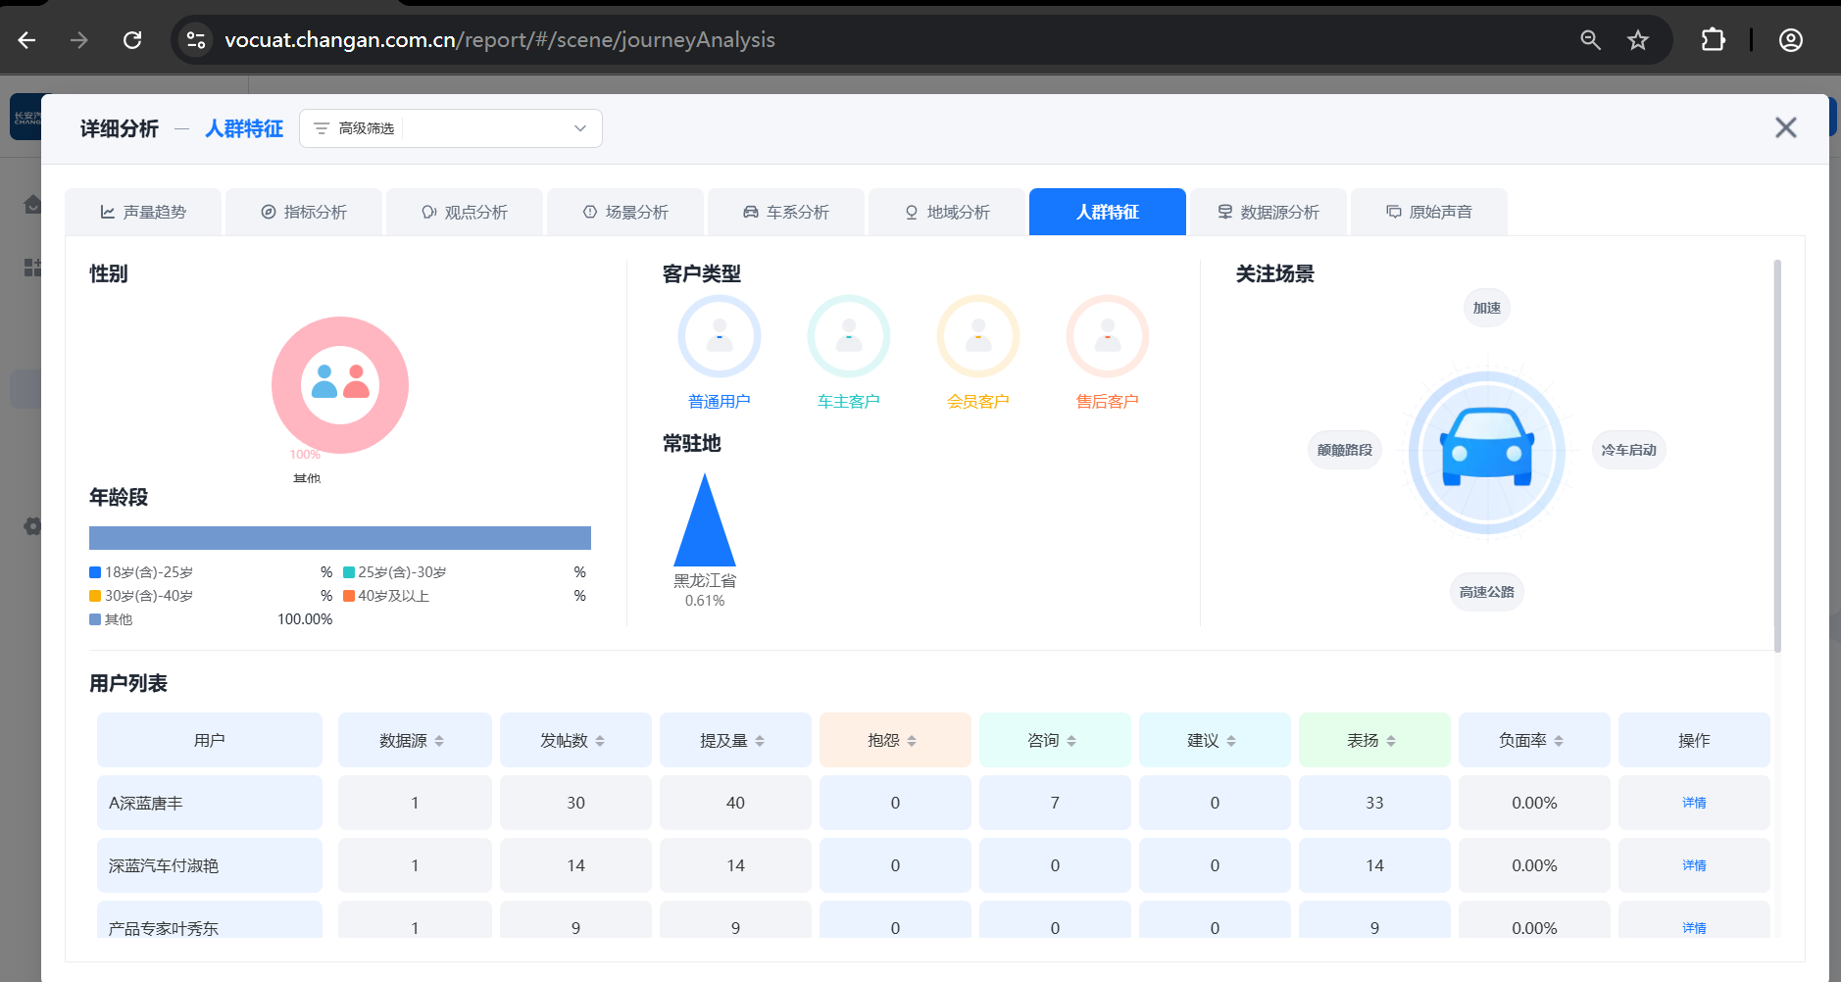This screenshot has width=1841, height=982.
Task: Open 详情 for user A深蓝唐丰
Action: 1693,803
